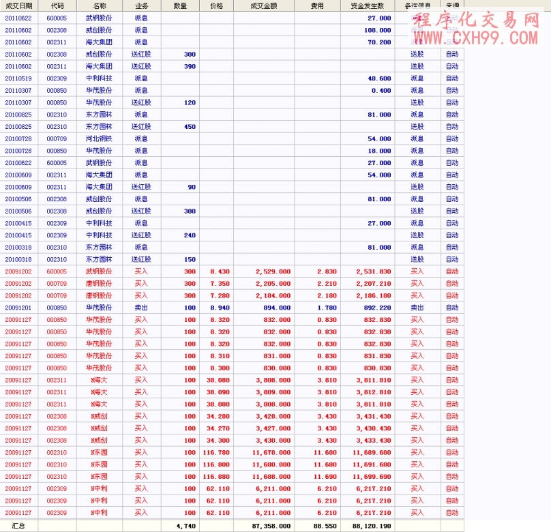Click the 河北钢铁 stock name cell
The image size is (551, 532).
(x=99, y=139)
